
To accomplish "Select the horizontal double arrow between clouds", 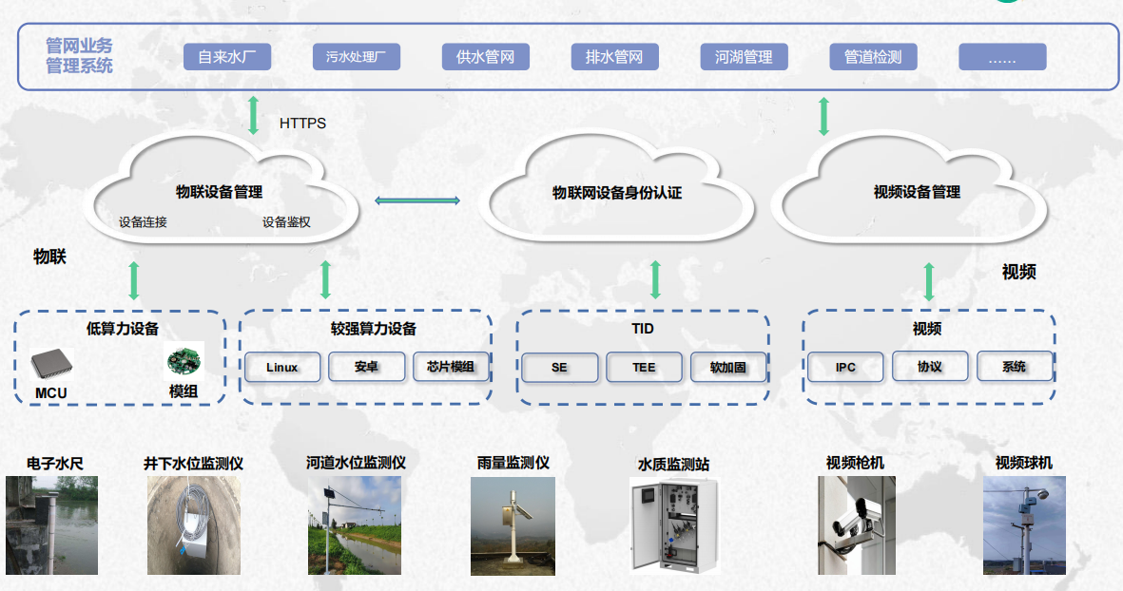I will [x=417, y=200].
